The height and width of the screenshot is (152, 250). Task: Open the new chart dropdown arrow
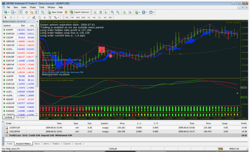tap(8, 12)
